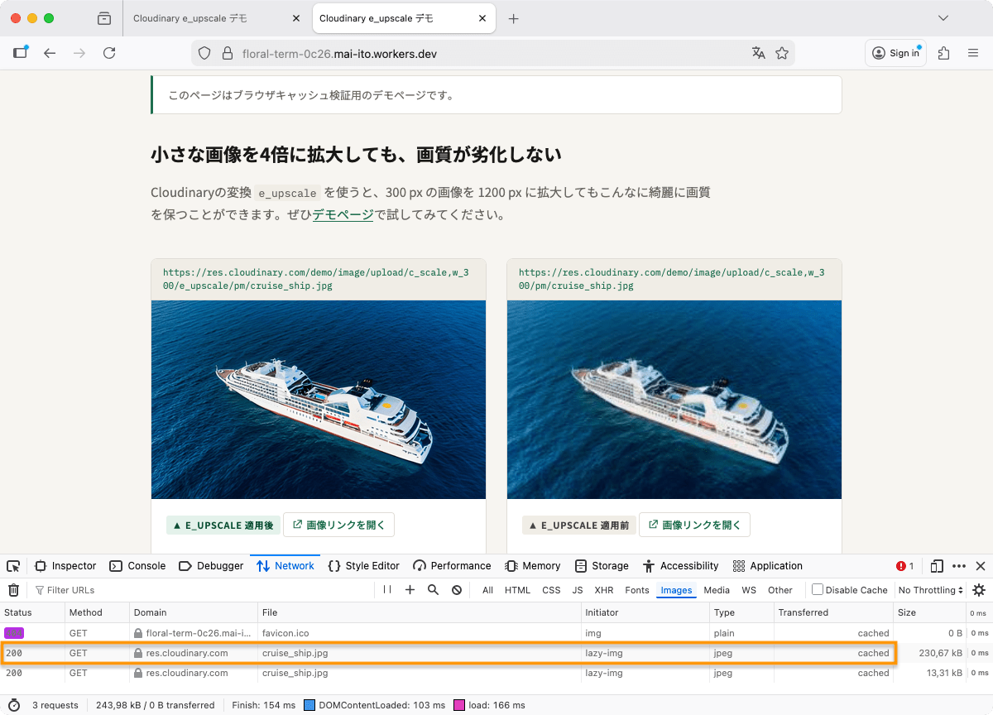Viewport: 993px width, 715px height.
Task: Click the left 画像リンクを開く button
Action: point(338,524)
